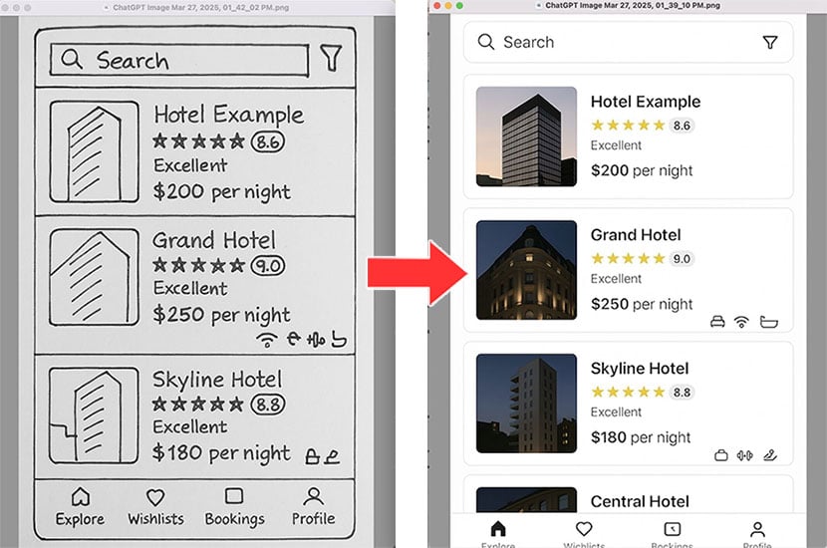Click the hand-drawn Search box in the sketch
827x548 pixels.
tap(179, 60)
